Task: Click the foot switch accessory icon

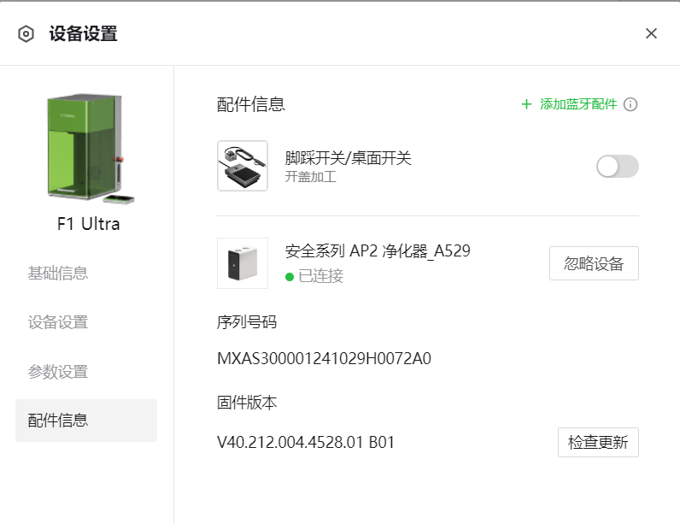Action: click(x=243, y=166)
